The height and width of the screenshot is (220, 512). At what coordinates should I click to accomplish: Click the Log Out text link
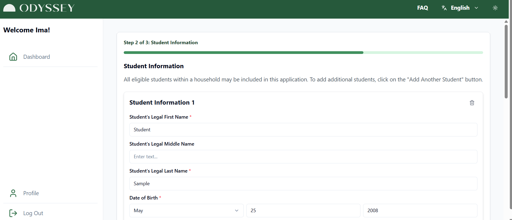[33, 213]
